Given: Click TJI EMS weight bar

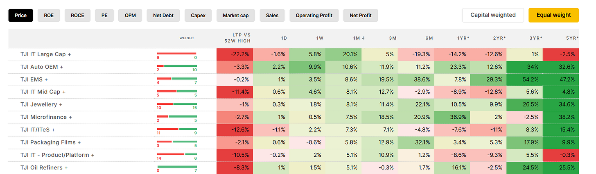Looking at the screenshot, I should coord(177,79).
